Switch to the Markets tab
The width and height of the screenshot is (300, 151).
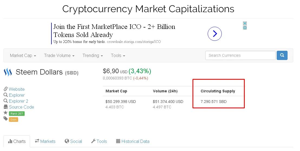(x=45, y=141)
